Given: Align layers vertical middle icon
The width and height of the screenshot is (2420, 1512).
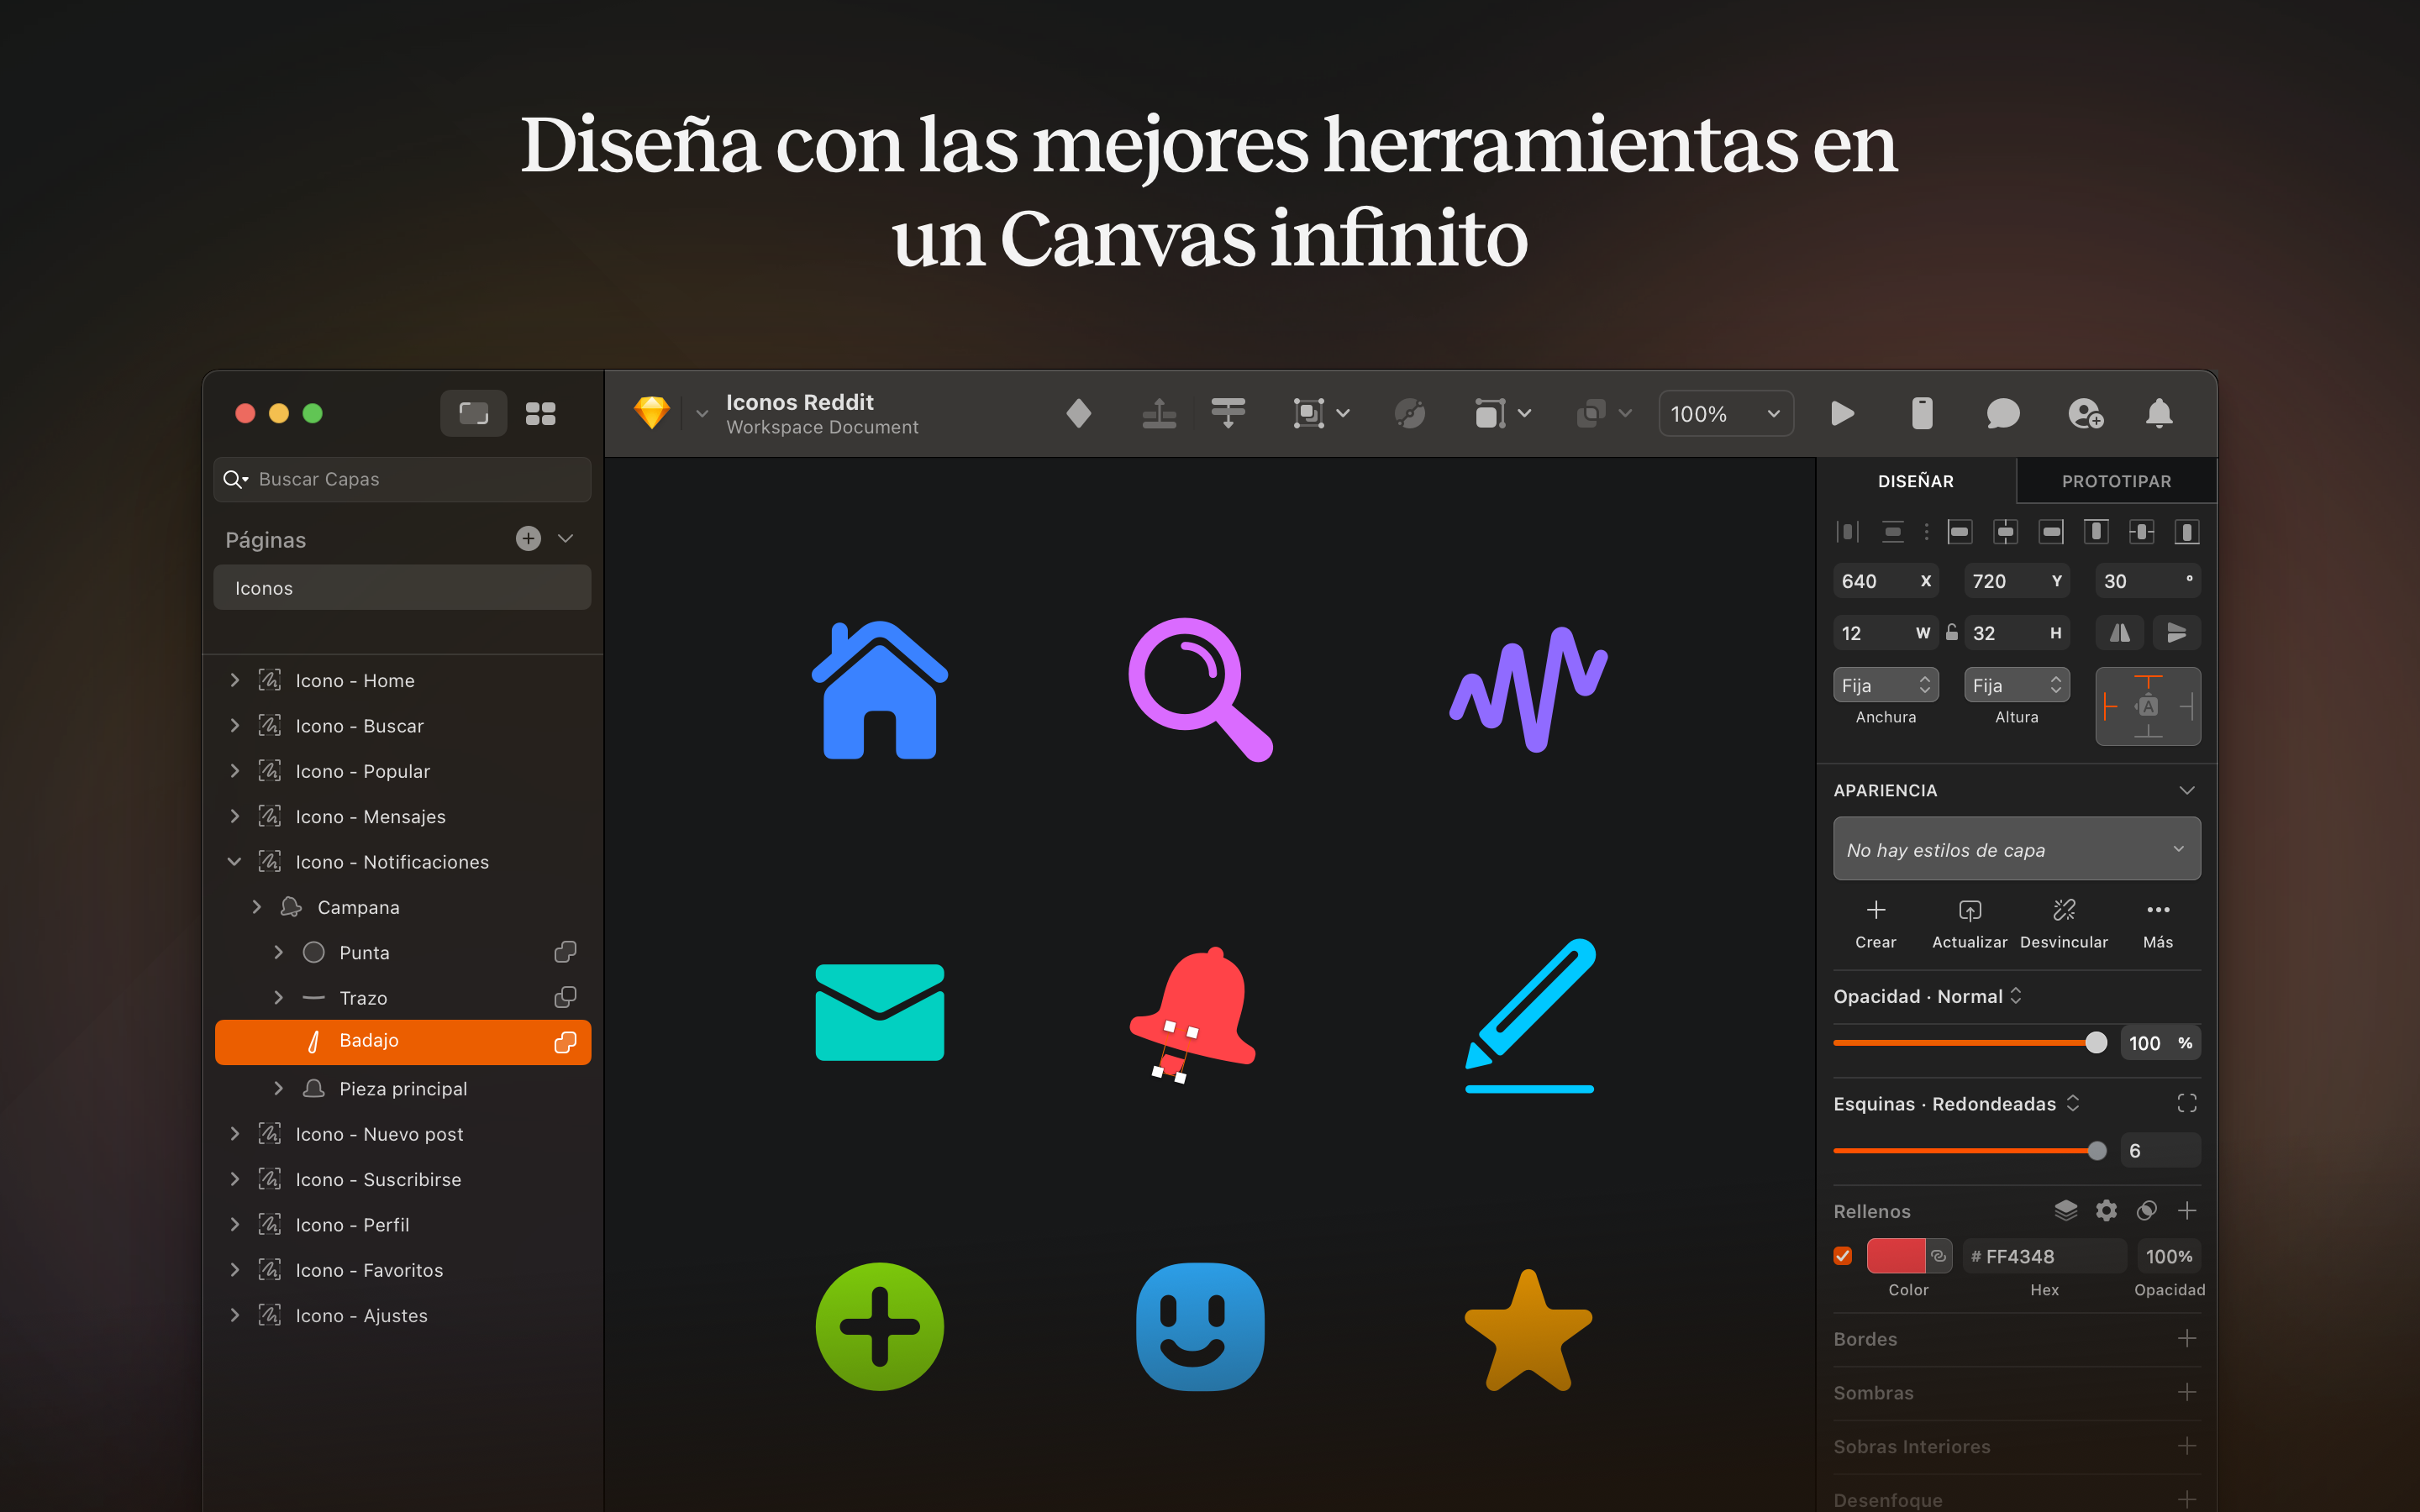Looking at the screenshot, I should (x=2141, y=532).
